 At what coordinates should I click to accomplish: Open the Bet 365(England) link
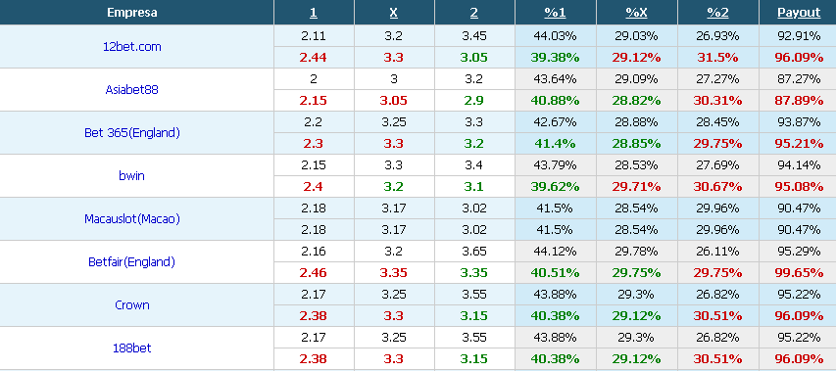coord(131,133)
